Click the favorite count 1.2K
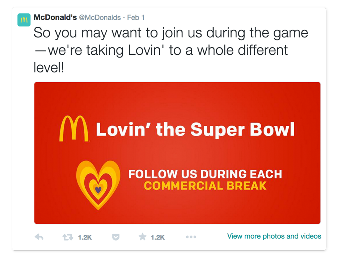 click(158, 237)
